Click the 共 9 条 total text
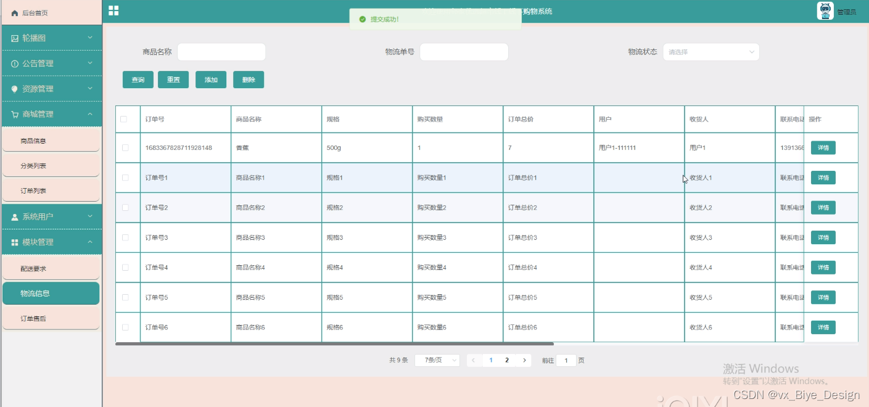Screen dimensions: 869x407 (398, 360)
